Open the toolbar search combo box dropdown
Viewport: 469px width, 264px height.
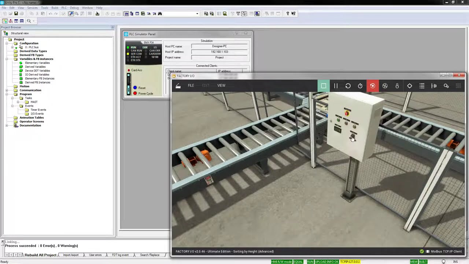[197, 14]
